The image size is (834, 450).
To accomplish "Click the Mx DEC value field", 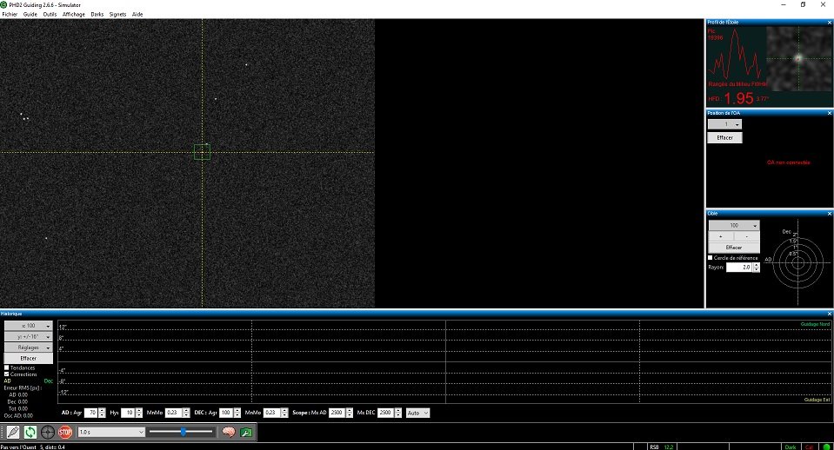I will point(385,413).
